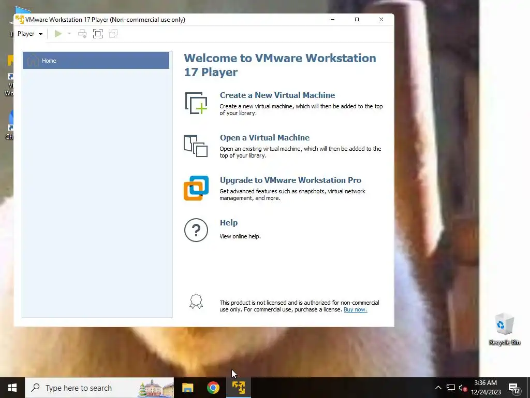Viewport: 530px width, 398px height.
Task: Click the green Power On play button
Action: (x=58, y=34)
